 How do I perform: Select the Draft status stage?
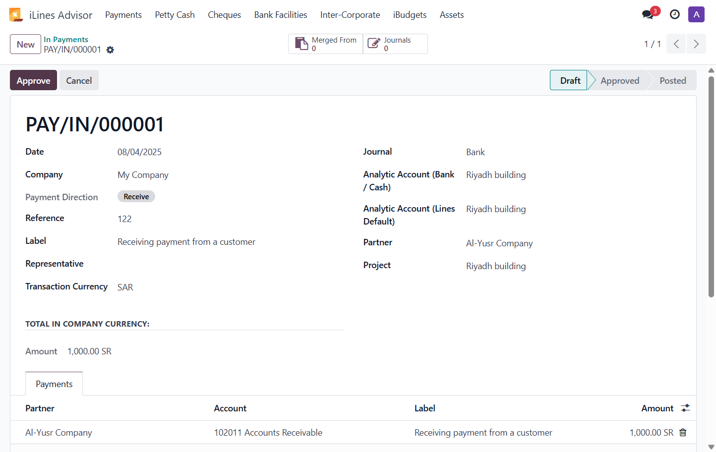coord(570,80)
